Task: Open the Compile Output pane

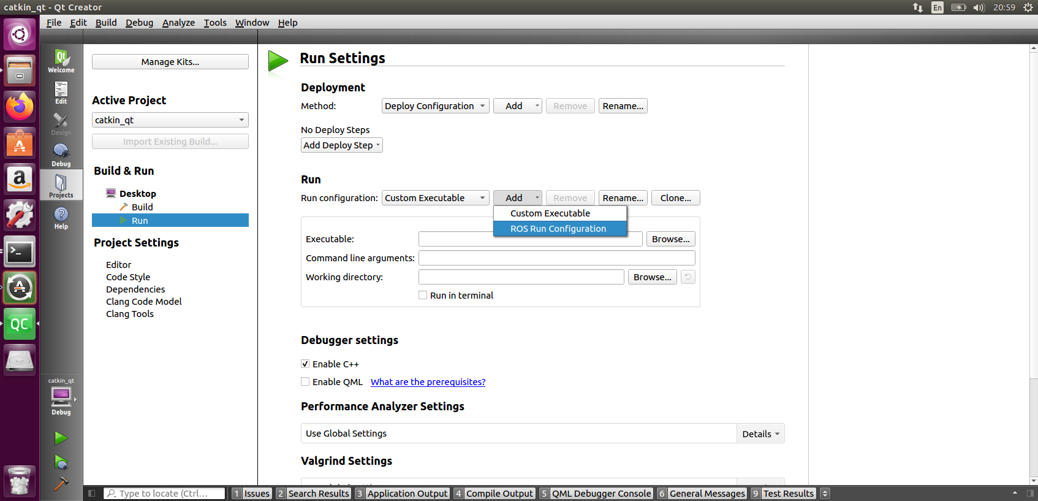Action: point(495,494)
